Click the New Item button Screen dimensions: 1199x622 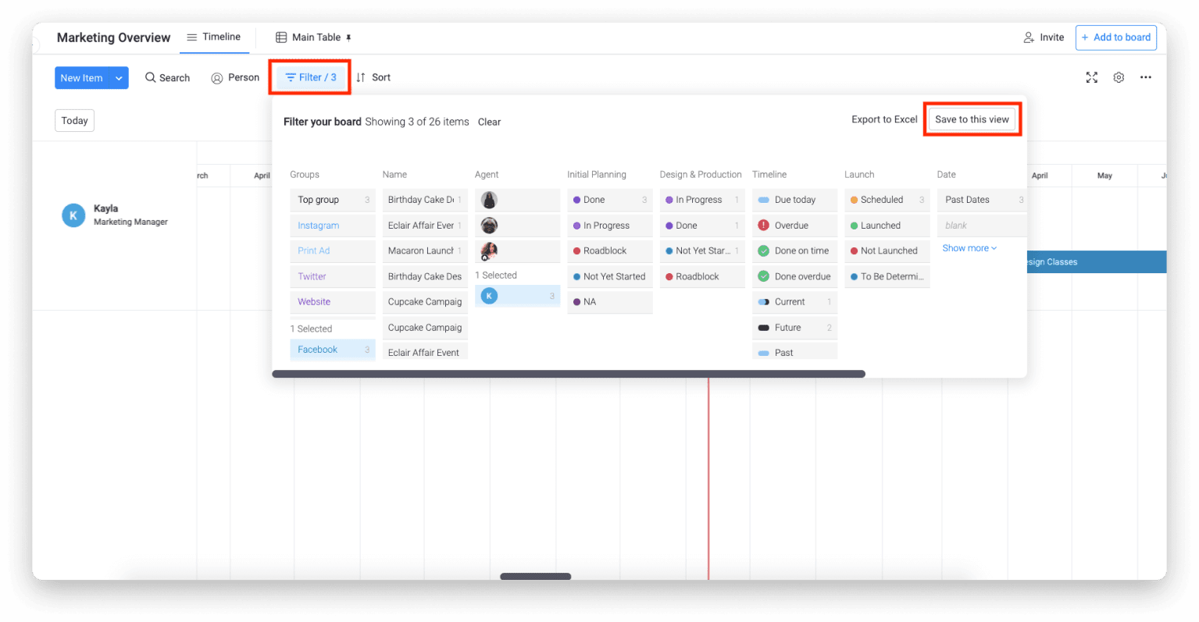[x=82, y=78]
